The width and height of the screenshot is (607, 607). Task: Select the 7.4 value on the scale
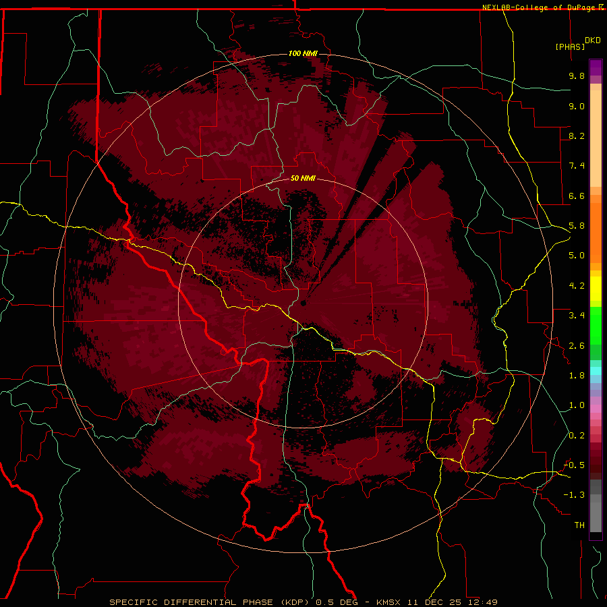pos(577,166)
